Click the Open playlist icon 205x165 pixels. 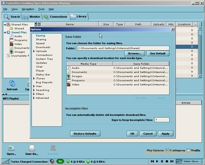pyautogui.click(x=12, y=148)
